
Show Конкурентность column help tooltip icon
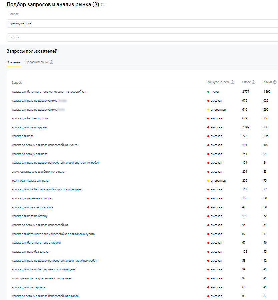click(232, 82)
